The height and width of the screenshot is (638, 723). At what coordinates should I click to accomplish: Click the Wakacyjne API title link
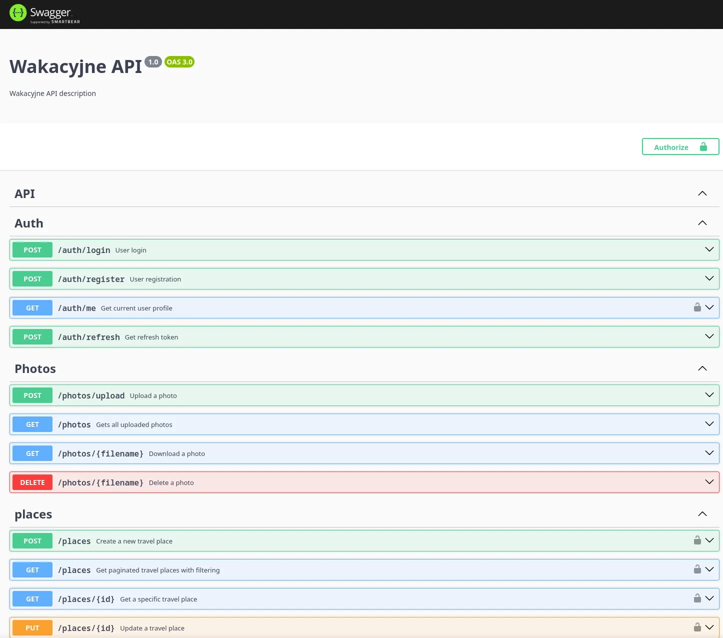pyautogui.click(x=75, y=66)
